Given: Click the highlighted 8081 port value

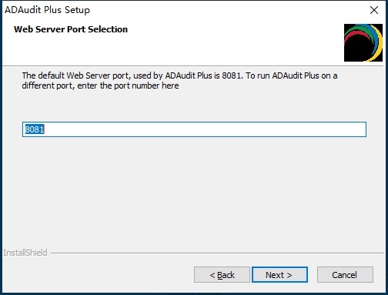Looking at the screenshot, I should click(35, 129).
